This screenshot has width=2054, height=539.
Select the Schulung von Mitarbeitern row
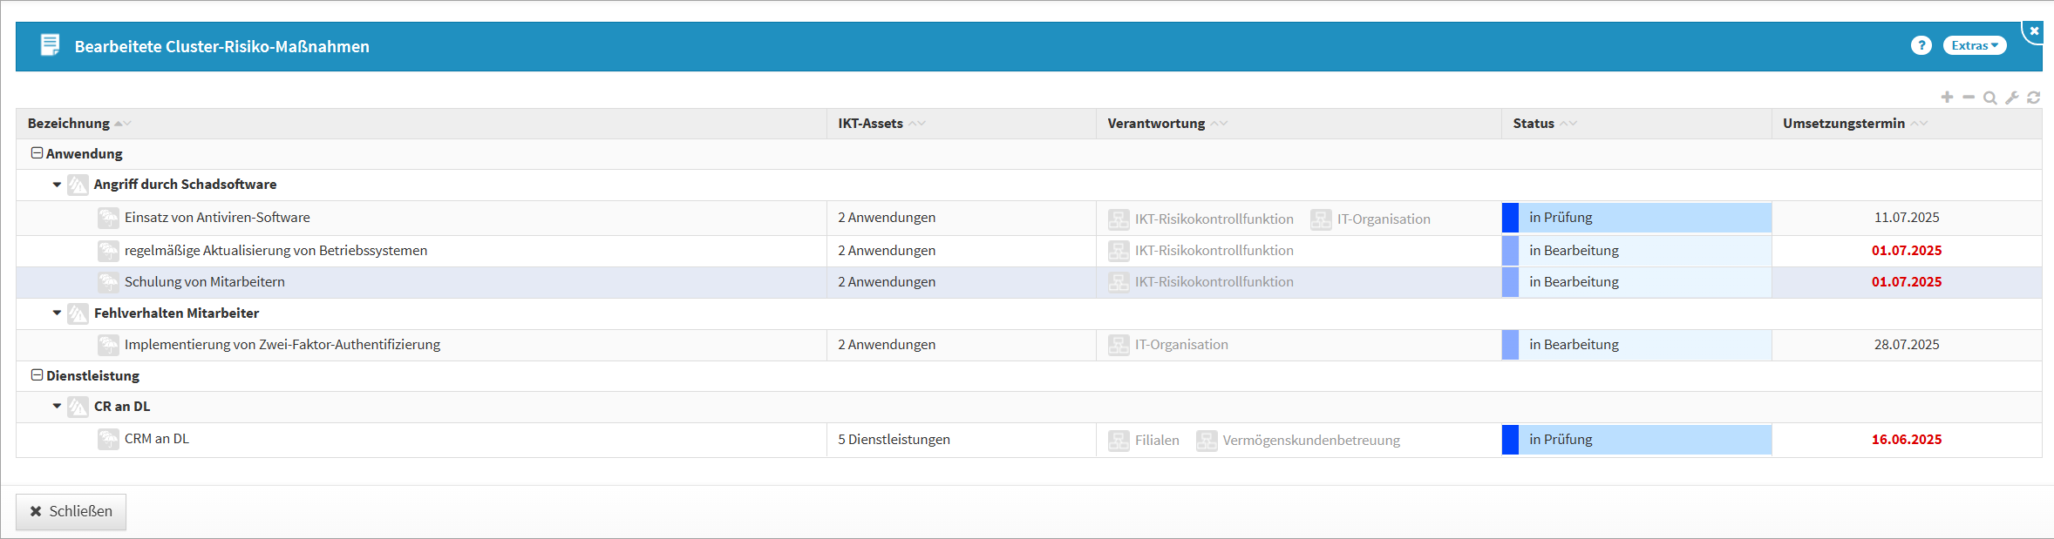(205, 282)
